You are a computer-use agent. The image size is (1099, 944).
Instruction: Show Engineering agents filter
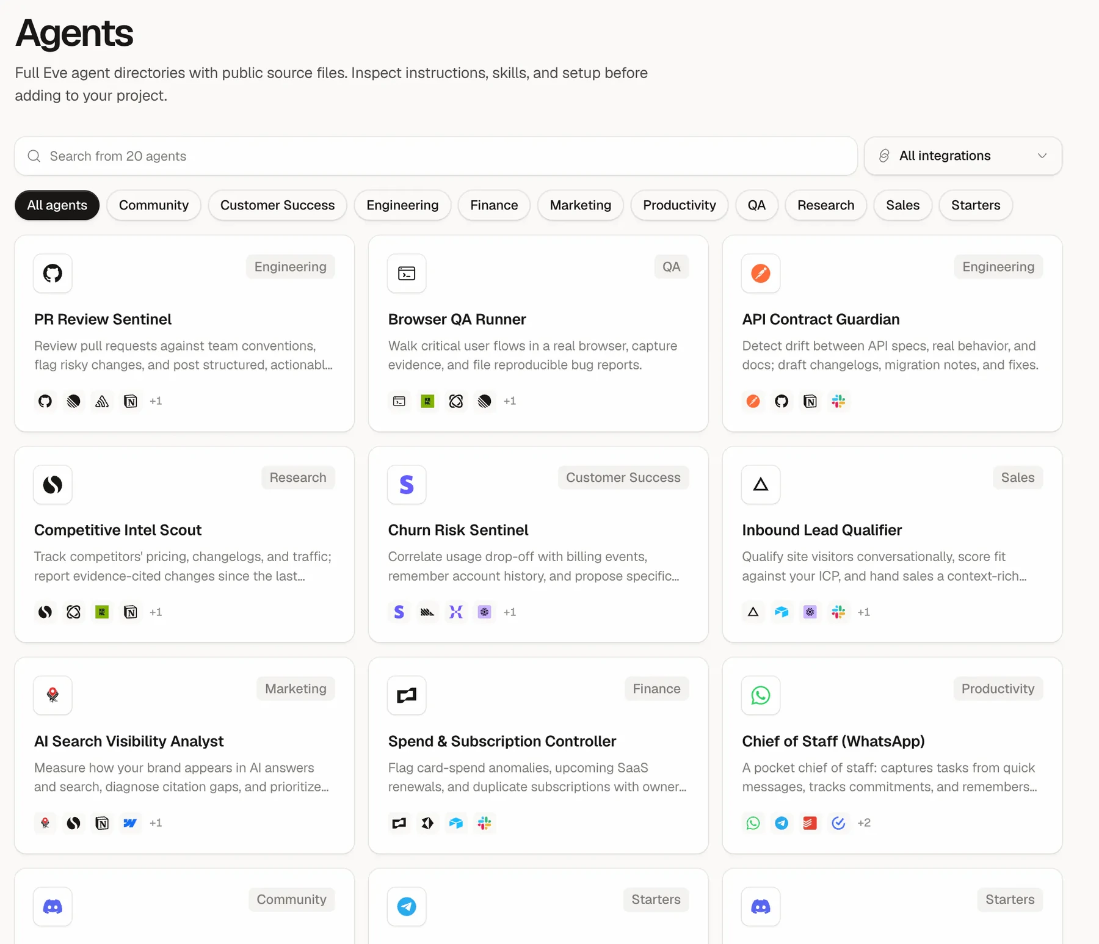pos(402,205)
